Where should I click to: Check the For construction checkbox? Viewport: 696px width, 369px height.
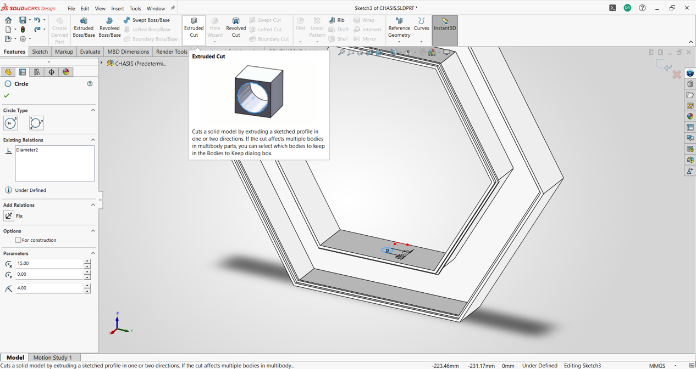coord(18,240)
